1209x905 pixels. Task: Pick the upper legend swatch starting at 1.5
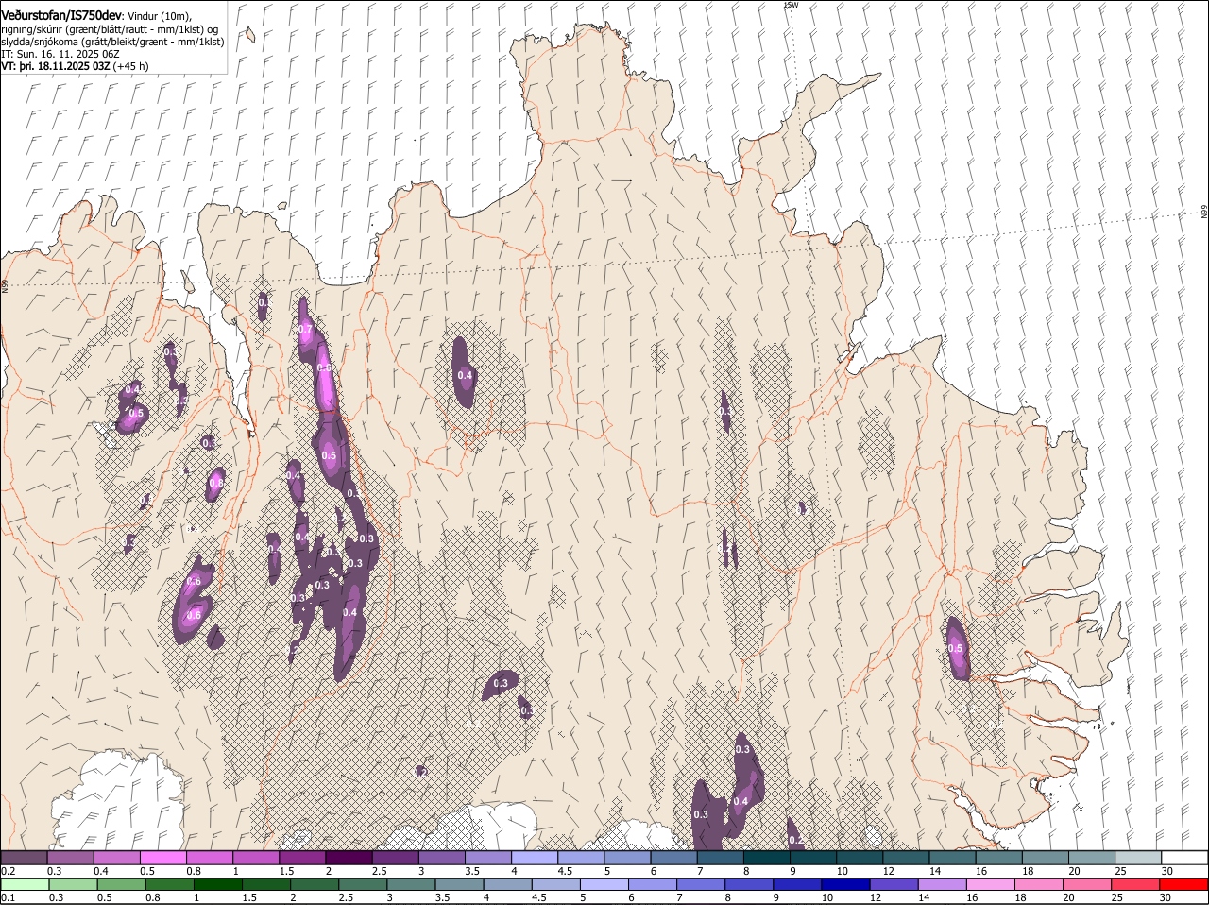302,857
